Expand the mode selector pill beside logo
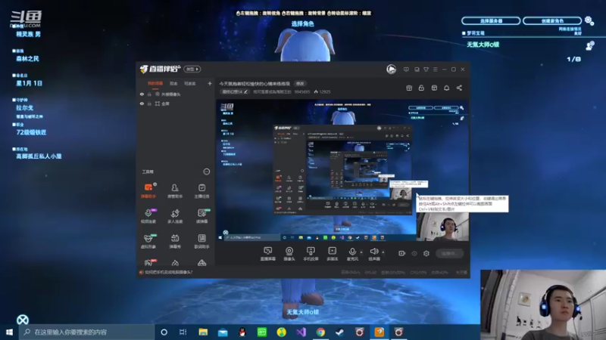Image resolution: width=606 pixels, height=340 pixels. (x=192, y=69)
